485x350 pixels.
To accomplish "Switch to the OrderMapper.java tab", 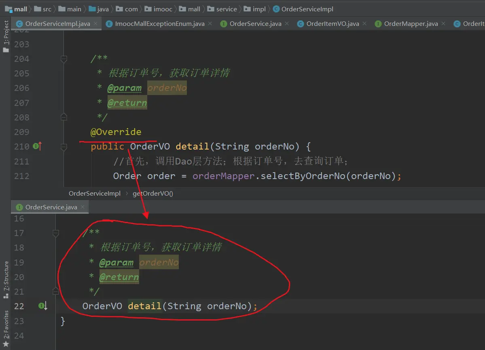I will [x=411, y=24].
